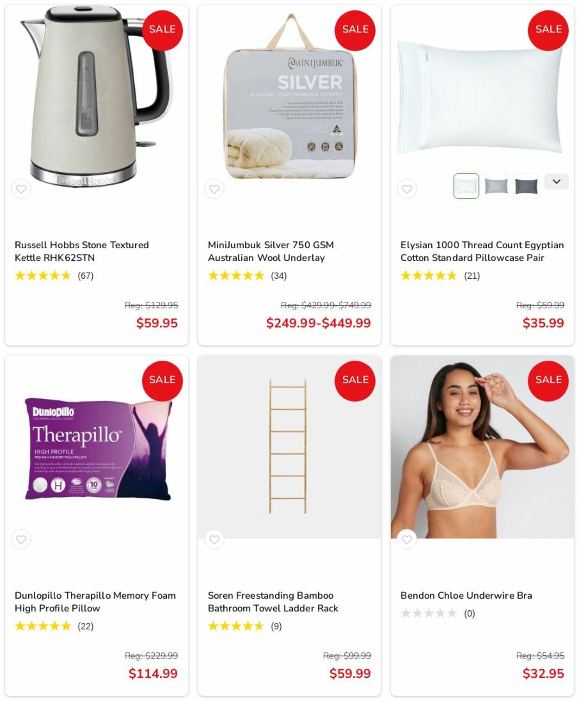Add Bendon Chloe bra to wishlist
The image size is (579, 701).
click(x=407, y=539)
